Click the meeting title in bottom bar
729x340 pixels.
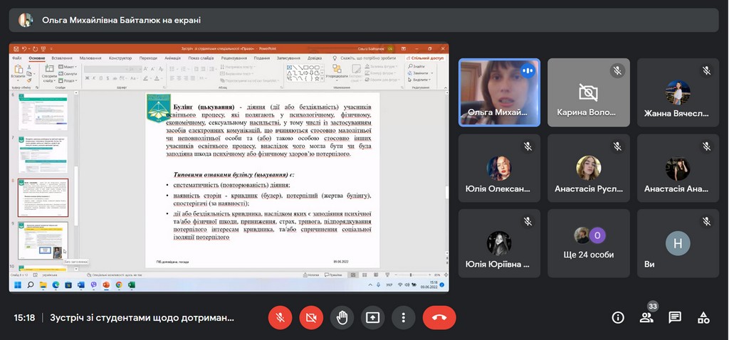point(142,317)
